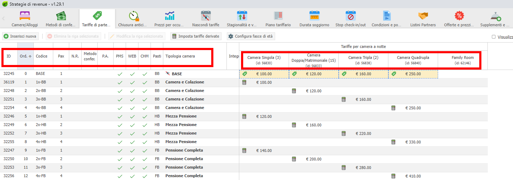Sort by the Ord. column header
The width and height of the screenshot is (513, 180).
[x=26, y=56]
